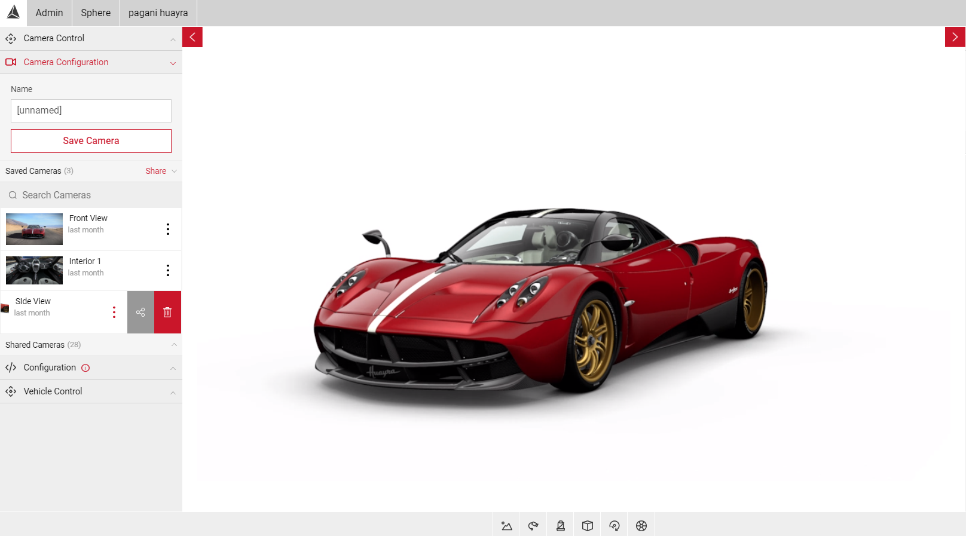The height and width of the screenshot is (536, 966).
Task: Open the camera path animation icon
Action: (x=533, y=526)
